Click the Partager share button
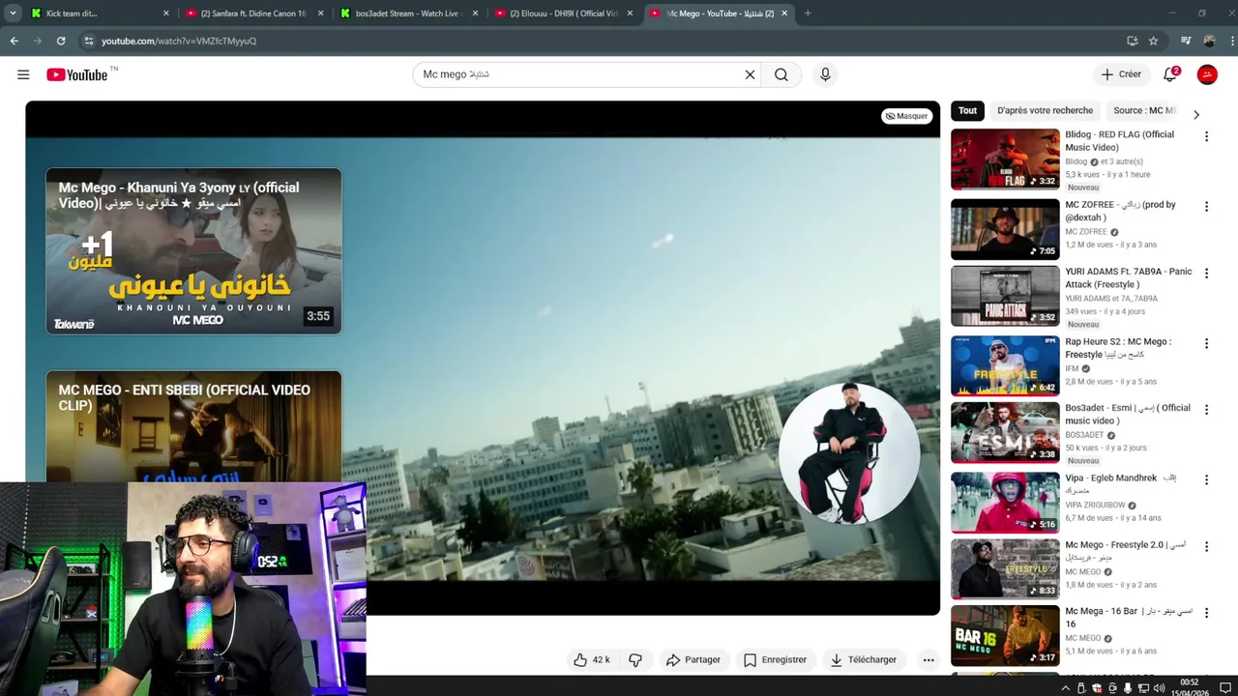The image size is (1238, 696). click(x=693, y=659)
